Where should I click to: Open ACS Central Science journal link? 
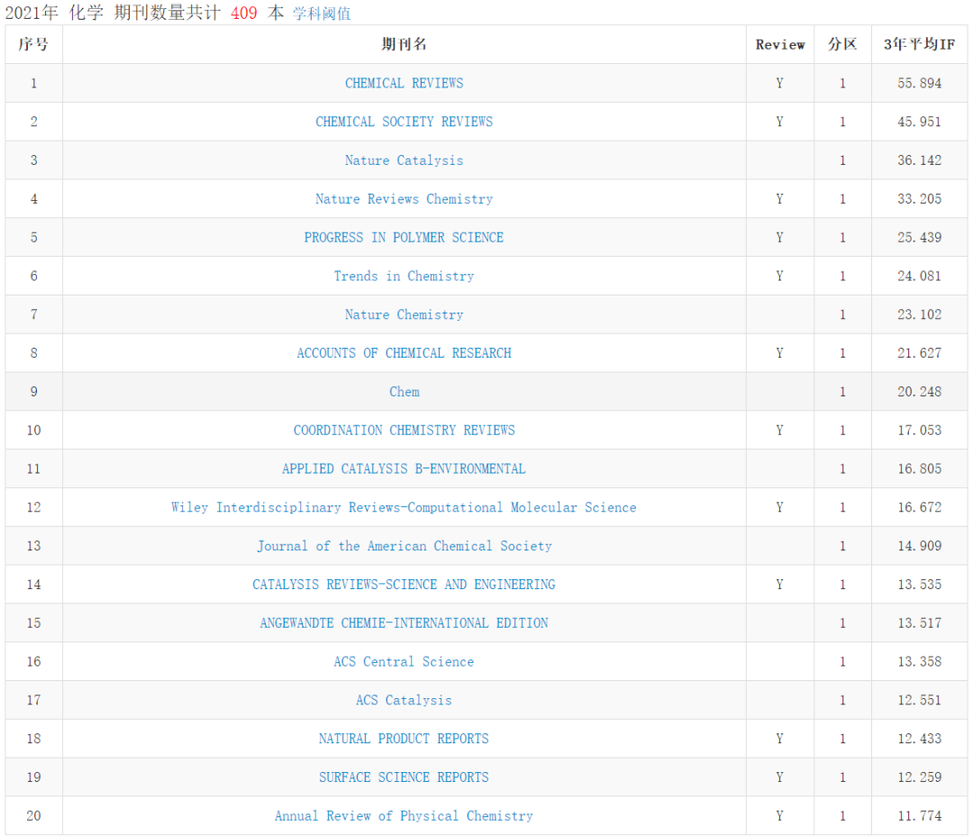[404, 661]
